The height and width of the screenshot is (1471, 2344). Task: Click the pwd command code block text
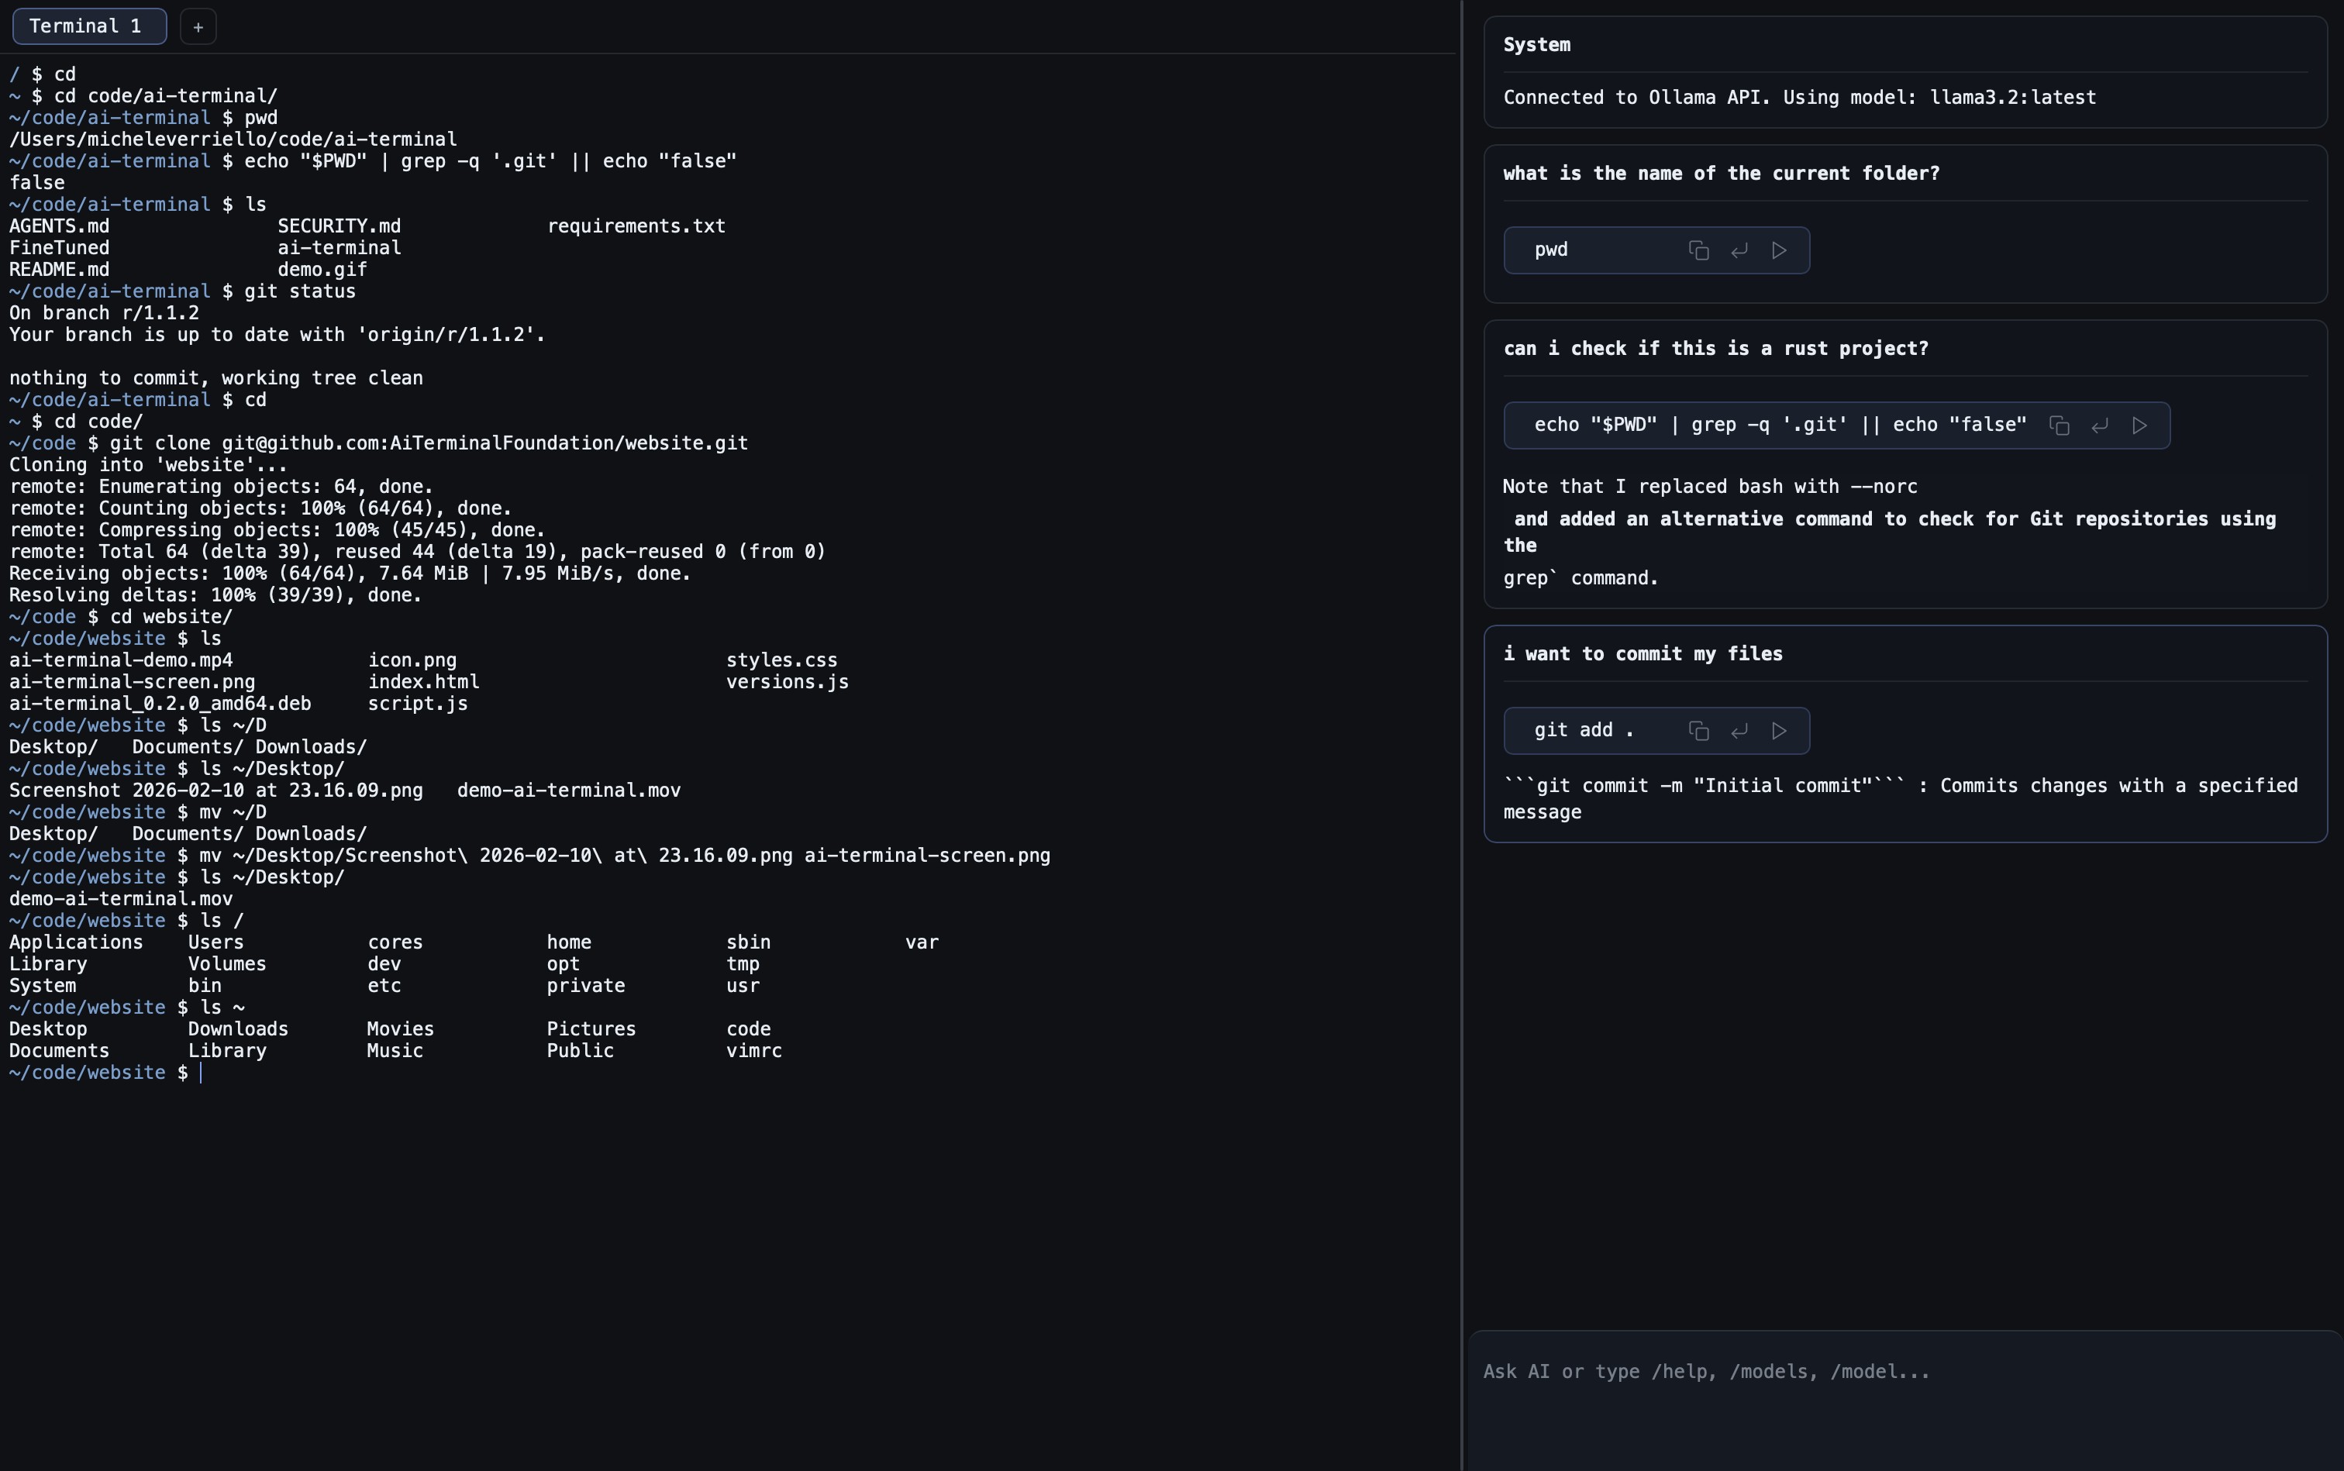(1551, 250)
